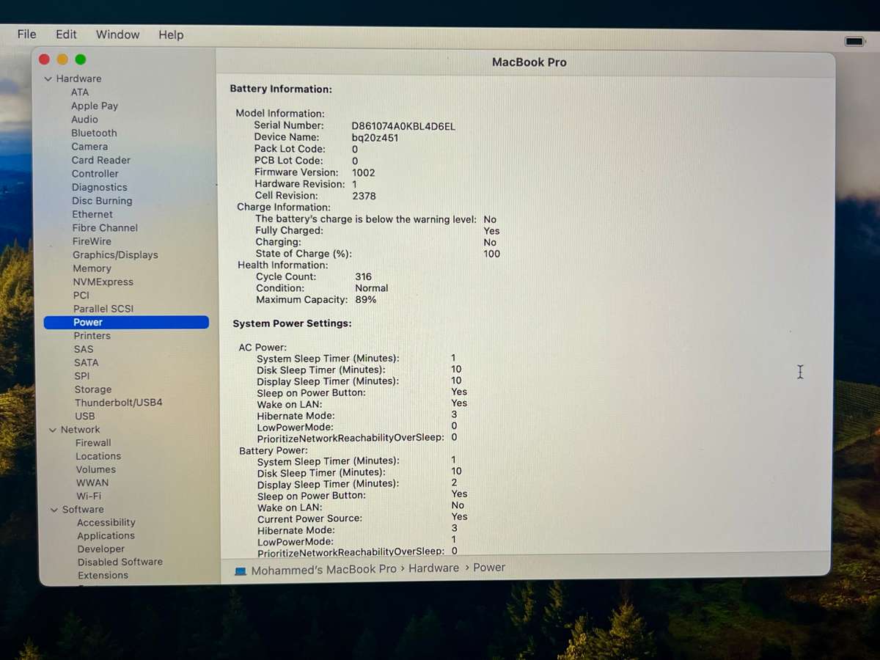The image size is (880, 660).
Task: Open the File menu
Action: [x=26, y=34]
